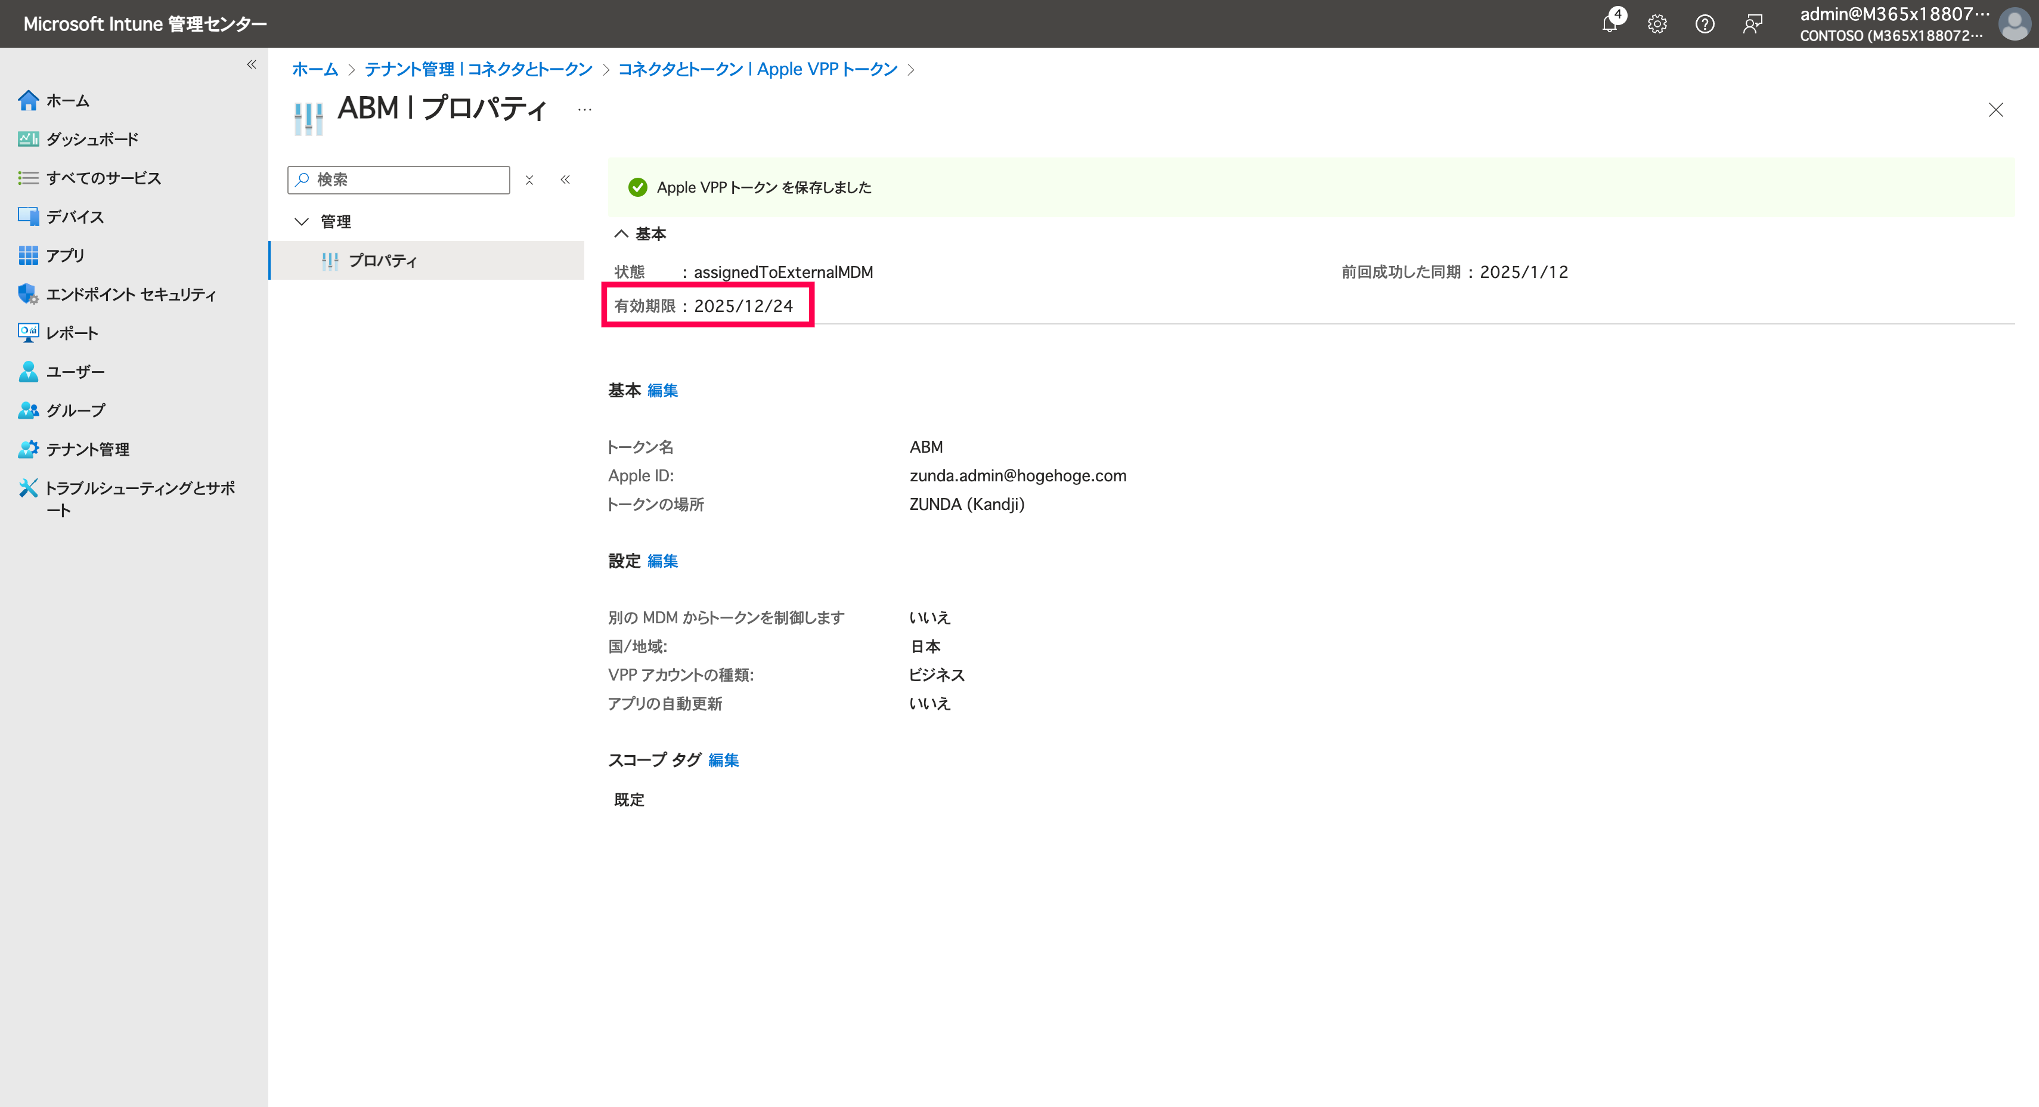
Task: Click the feedback person icon
Action: click(x=1752, y=24)
